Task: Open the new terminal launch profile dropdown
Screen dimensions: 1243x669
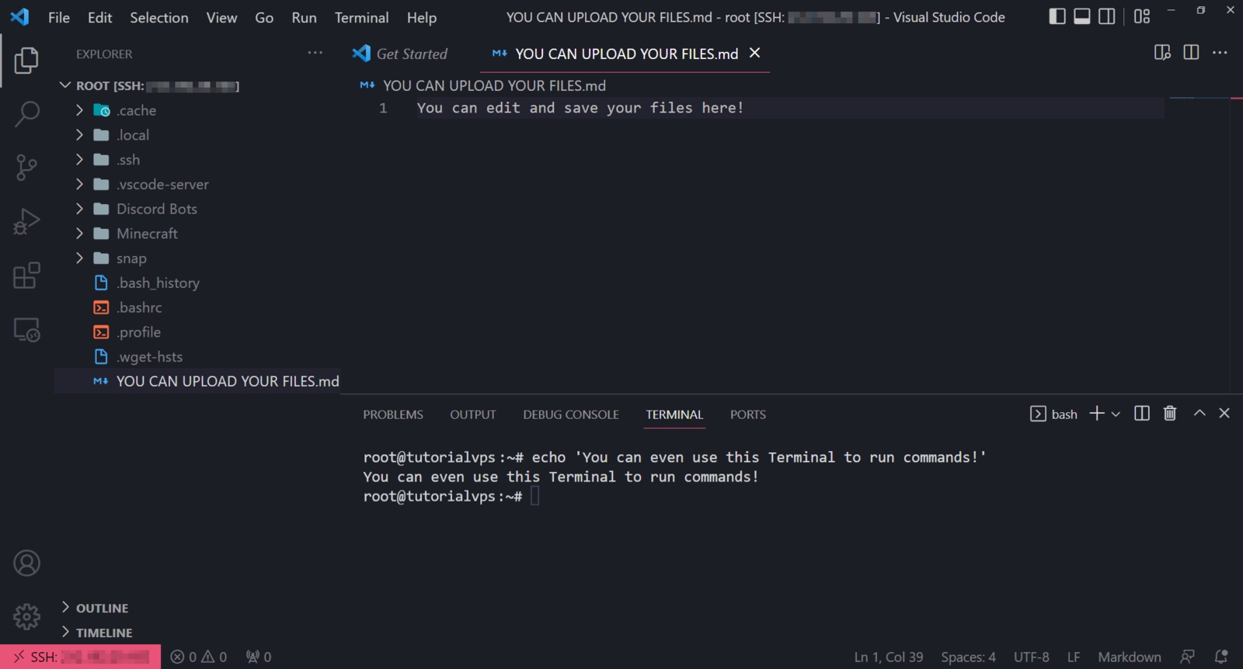Action: pos(1116,414)
